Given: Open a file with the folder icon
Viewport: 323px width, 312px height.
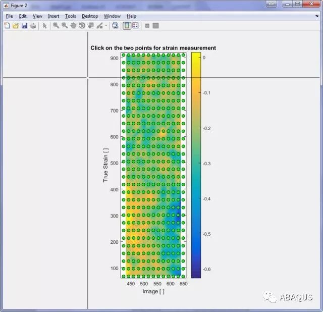Looking at the screenshot, I should click(16, 26).
